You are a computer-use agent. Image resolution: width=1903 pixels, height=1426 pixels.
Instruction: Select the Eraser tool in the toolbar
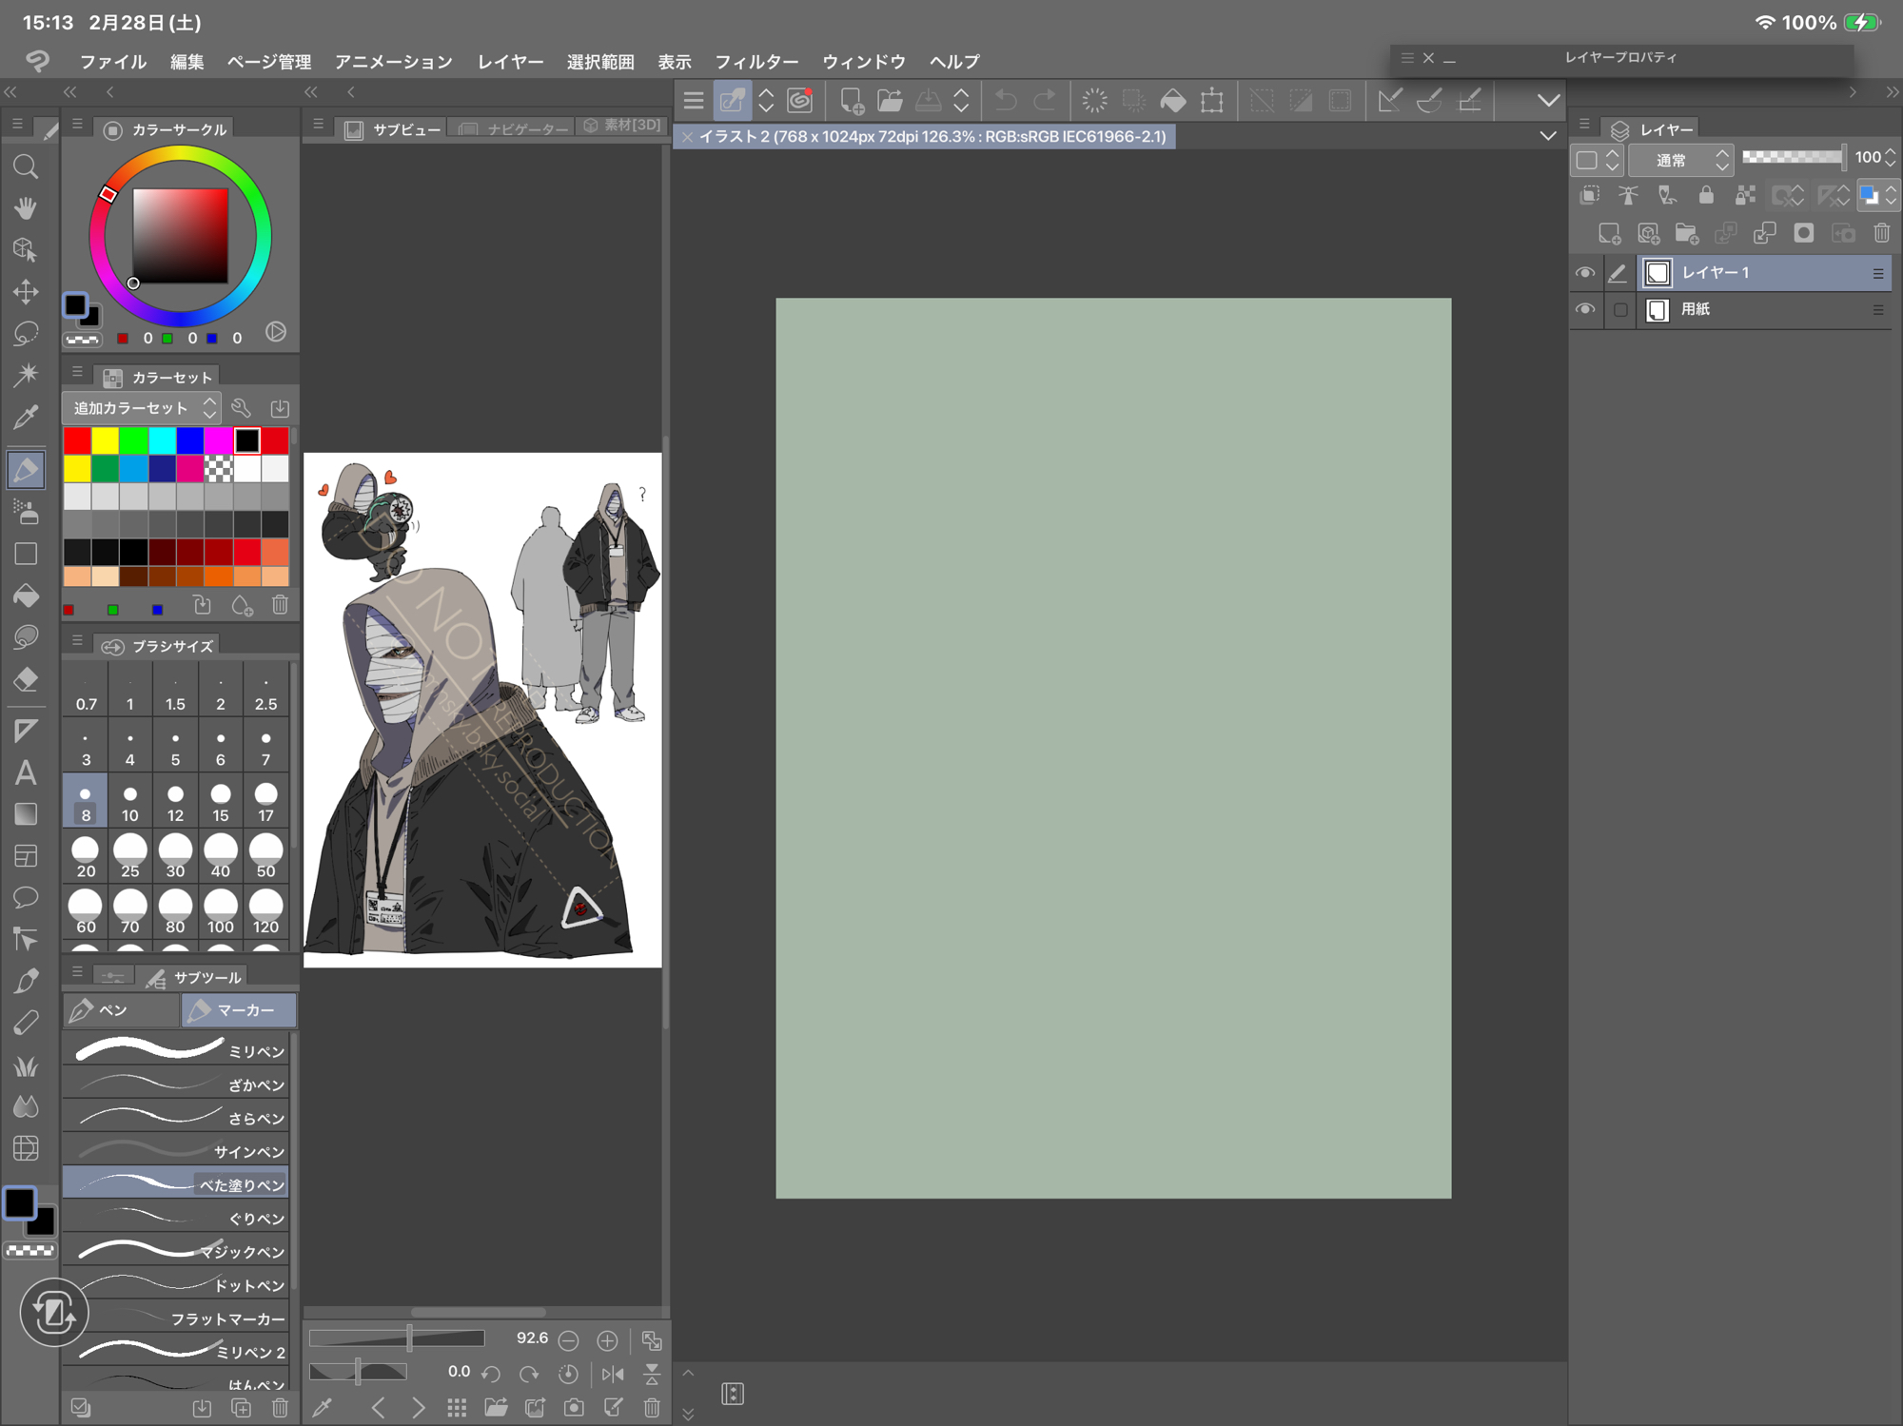26,679
